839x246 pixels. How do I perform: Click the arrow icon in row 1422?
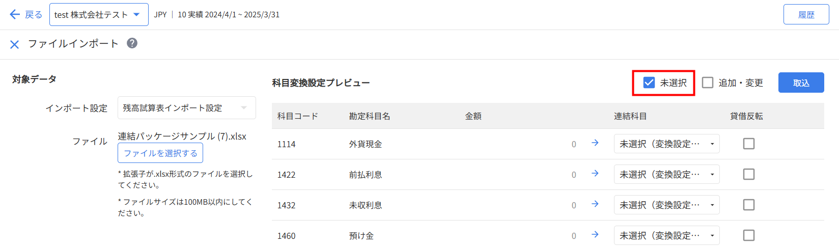click(595, 174)
